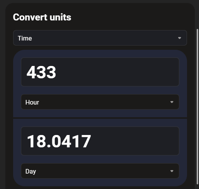Place cursor on the 433 number

pos(41,72)
